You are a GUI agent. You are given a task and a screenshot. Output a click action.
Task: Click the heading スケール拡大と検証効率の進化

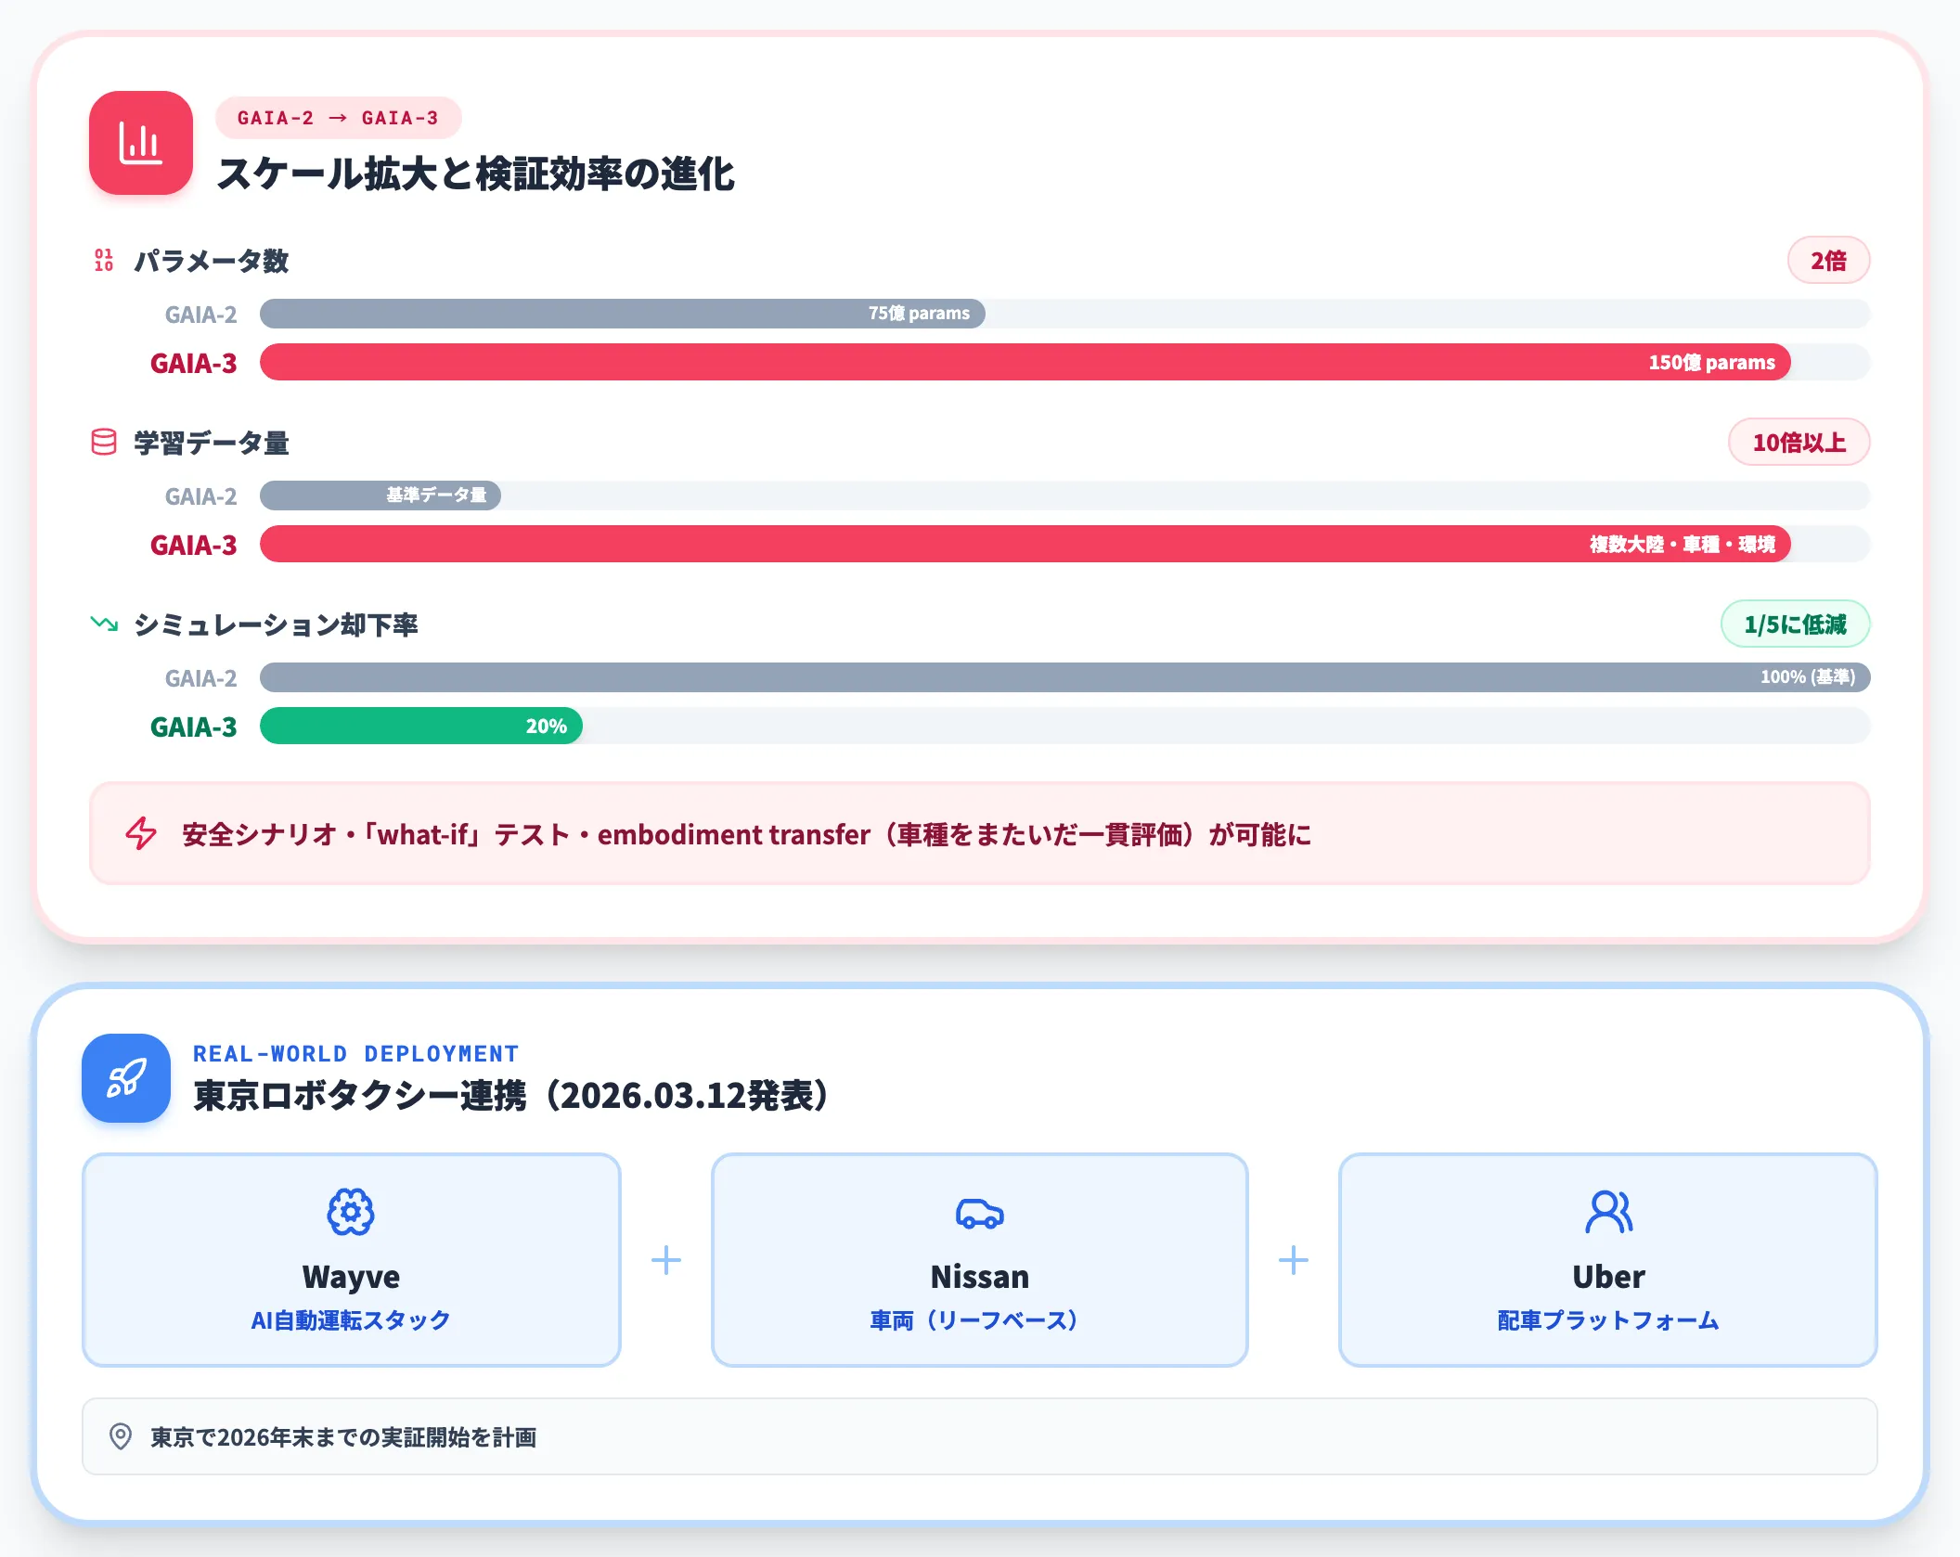coord(475,174)
